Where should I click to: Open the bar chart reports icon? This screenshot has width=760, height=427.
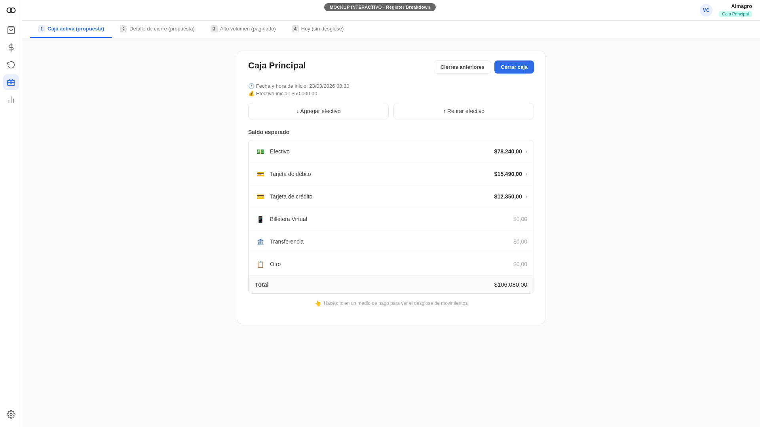point(11,100)
